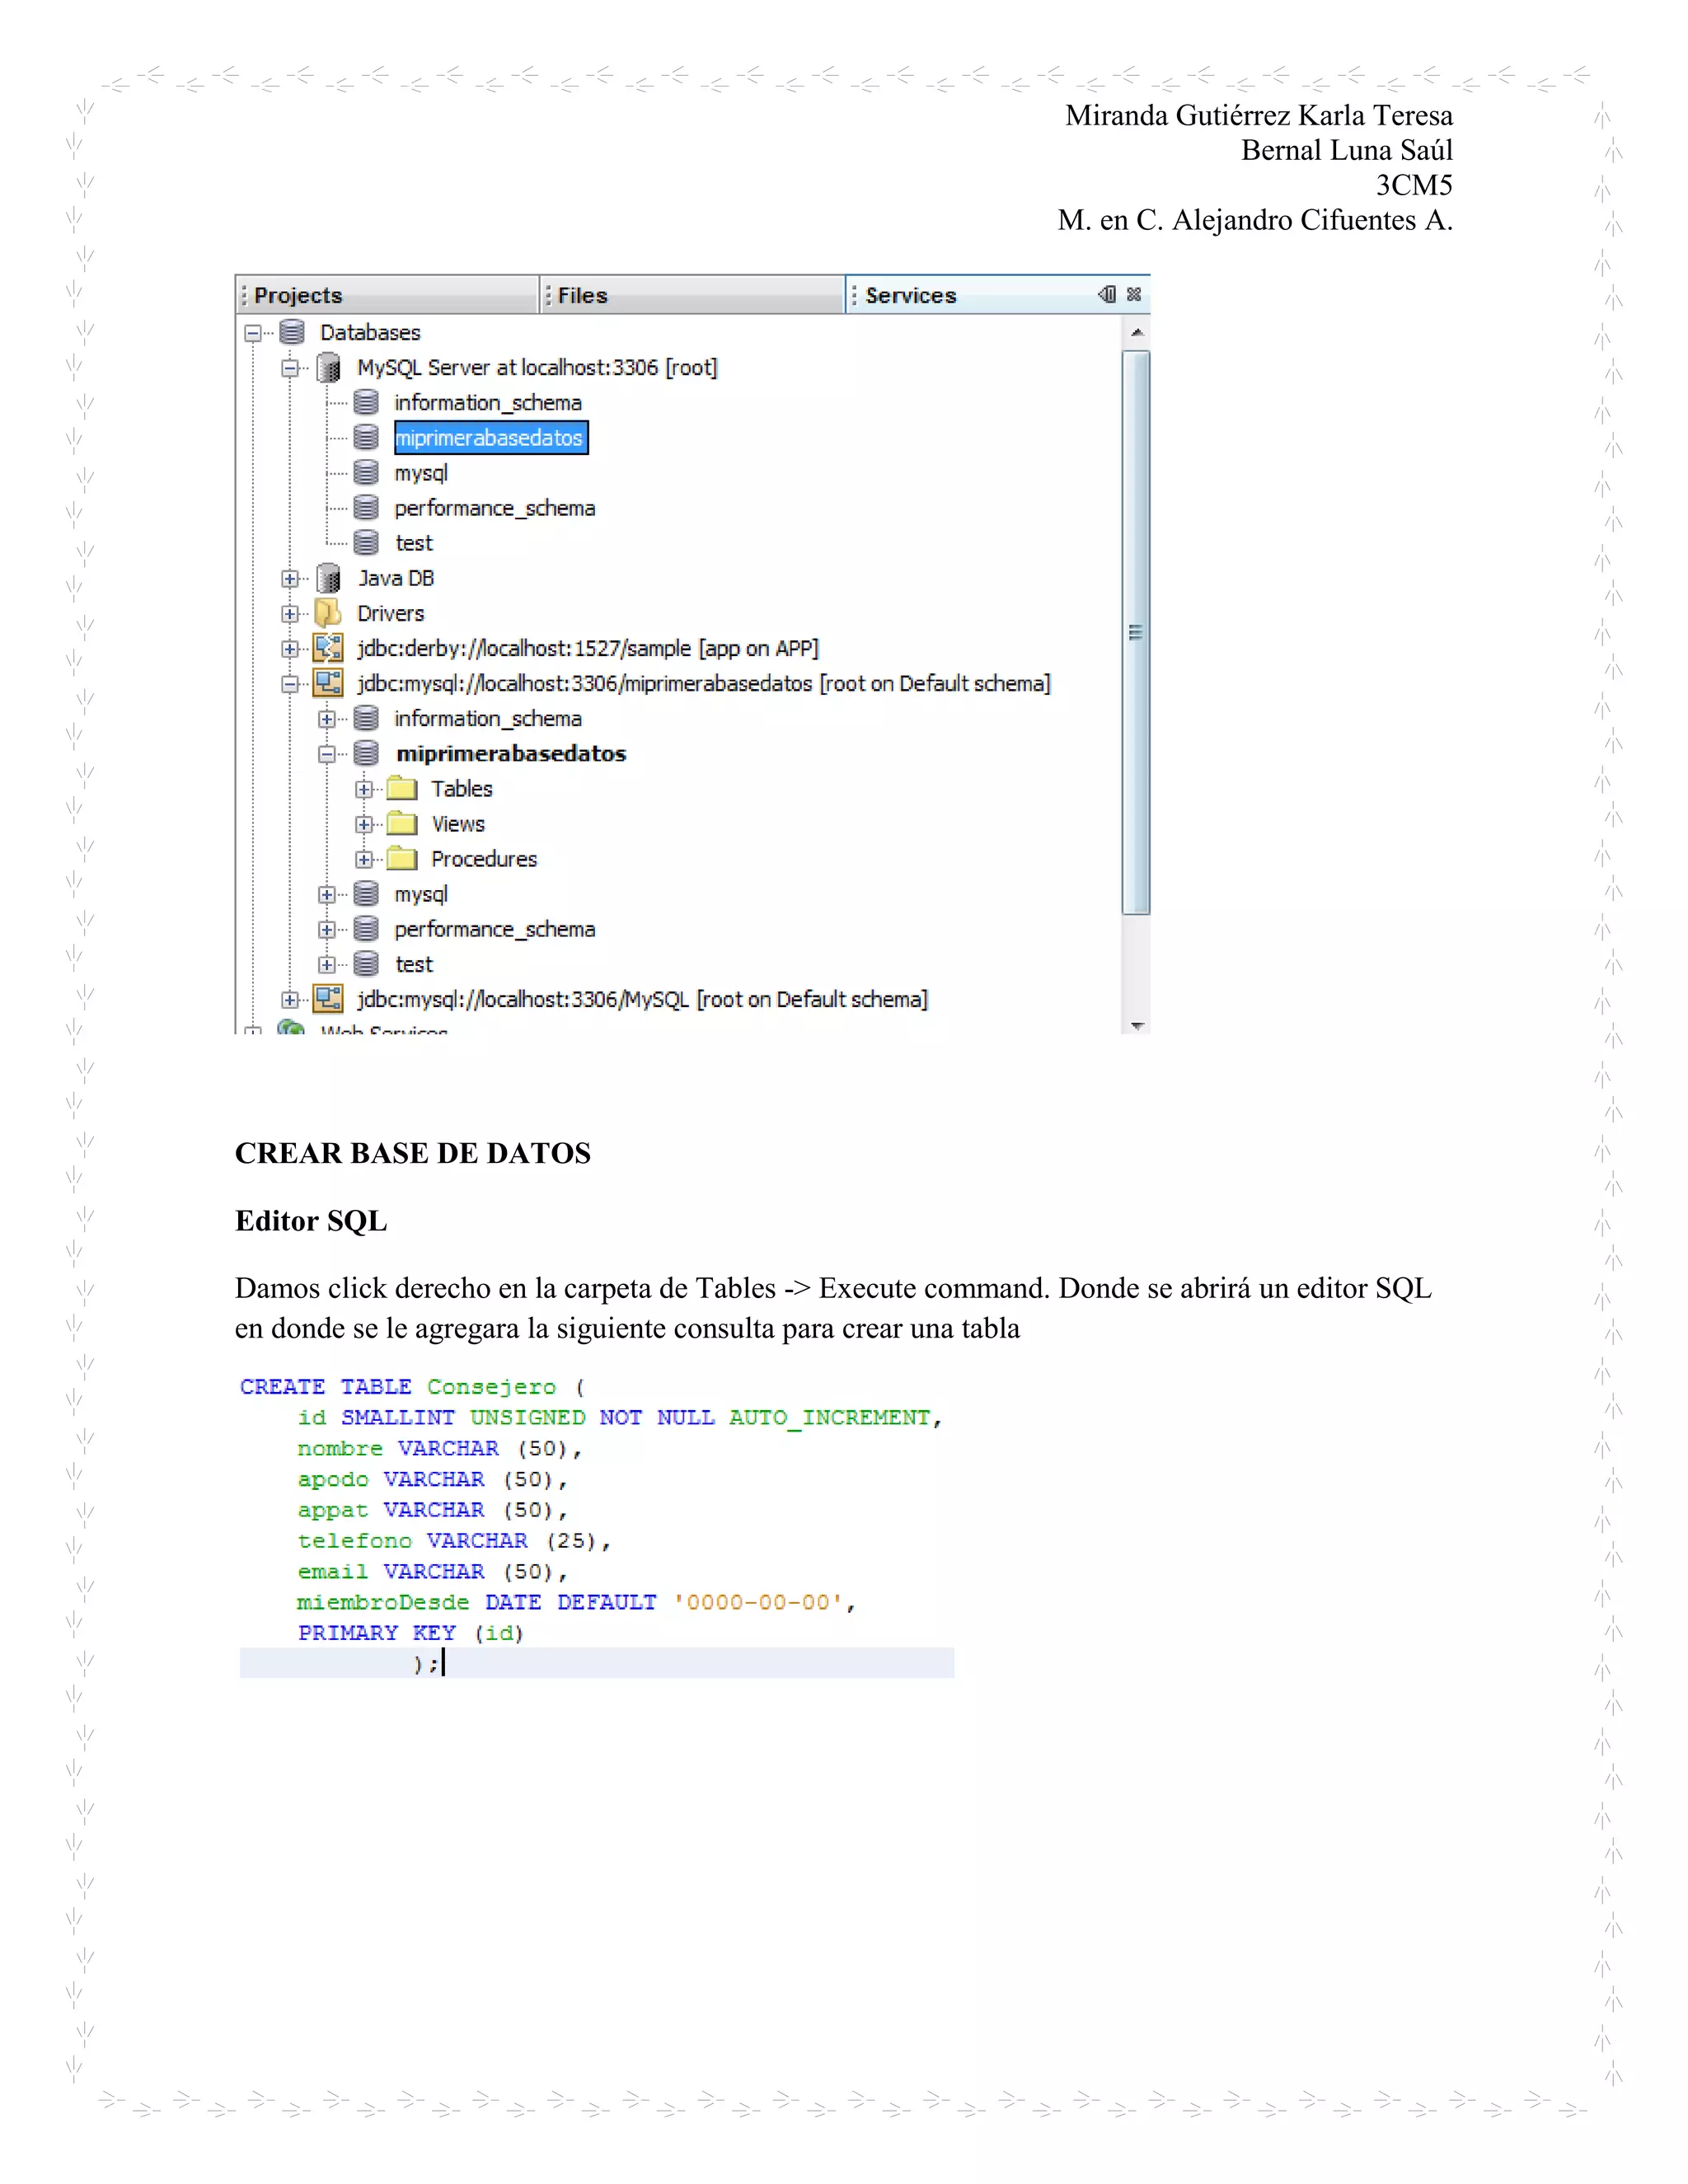Image resolution: width=1688 pixels, height=2184 pixels.
Task: Click test database icon under MySQL Server
Action: coord(366,542)
